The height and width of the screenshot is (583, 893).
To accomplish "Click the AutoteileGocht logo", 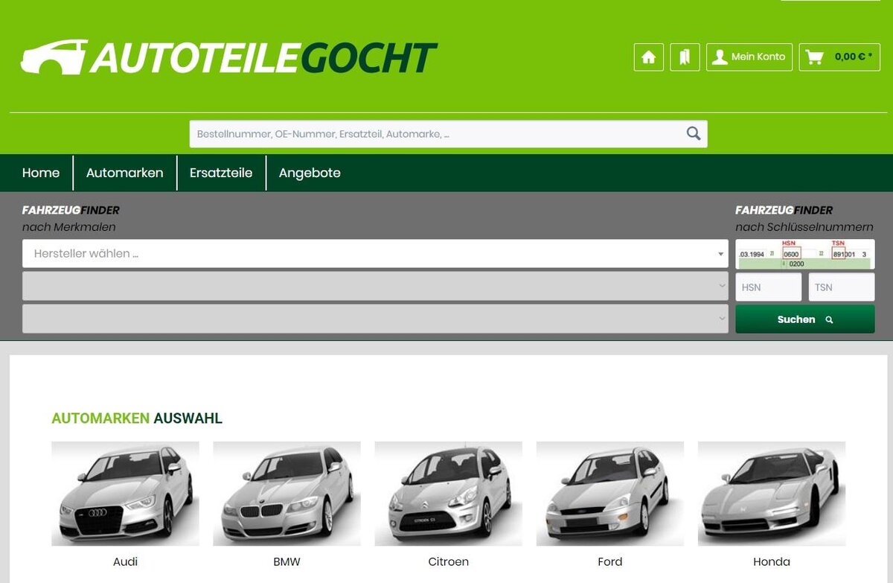I will click(x=228, y=57).
